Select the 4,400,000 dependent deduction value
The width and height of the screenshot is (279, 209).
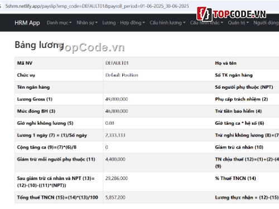[x=115, y=159]
